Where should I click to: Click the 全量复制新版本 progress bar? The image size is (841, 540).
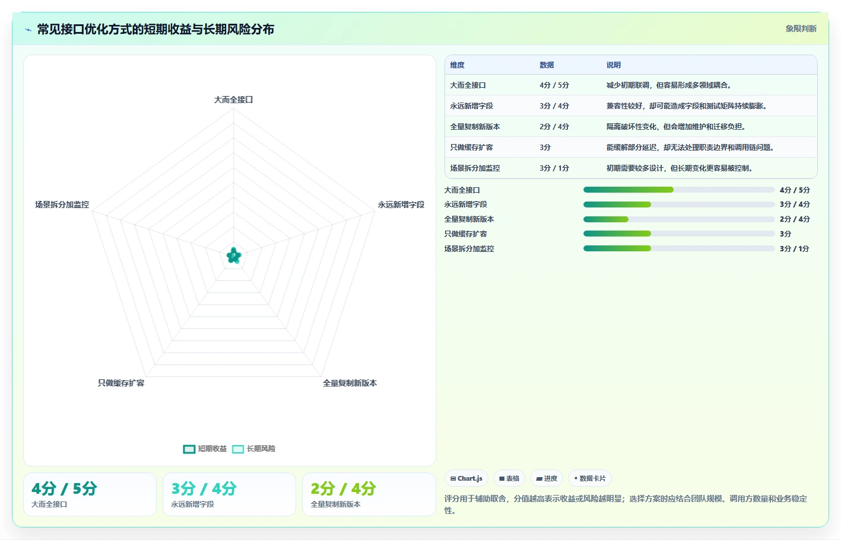point(679,219)
